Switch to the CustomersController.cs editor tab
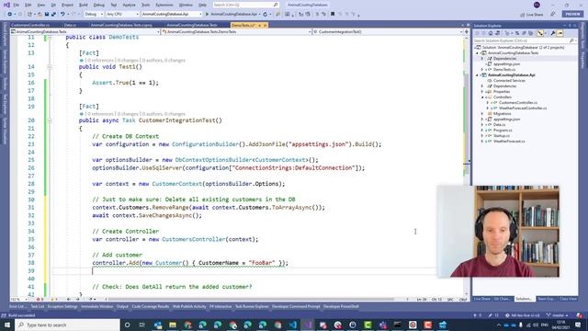The height and width of the screenshot is (331, 588). (x=30, y=25)
